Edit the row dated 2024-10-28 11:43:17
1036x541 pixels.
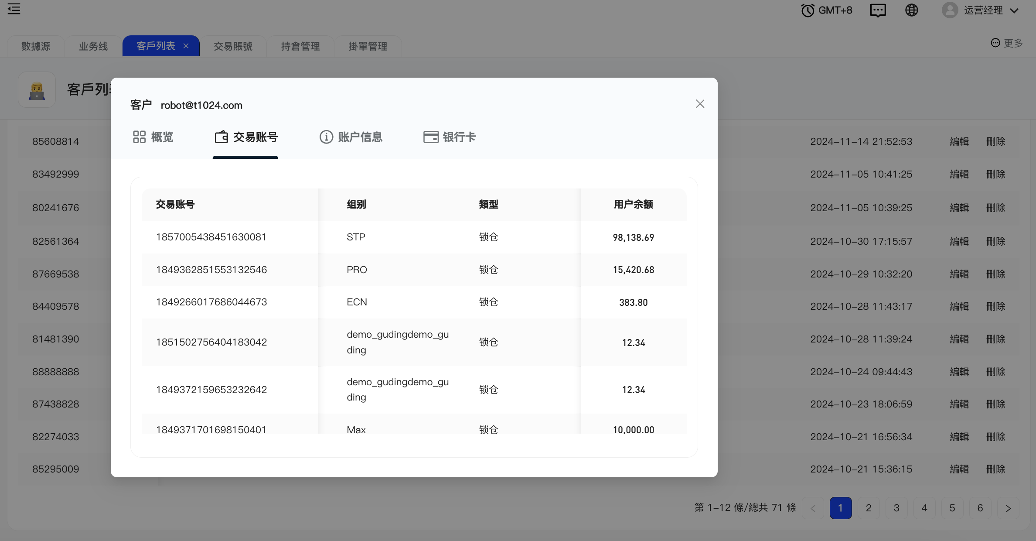tap(959, 306)
